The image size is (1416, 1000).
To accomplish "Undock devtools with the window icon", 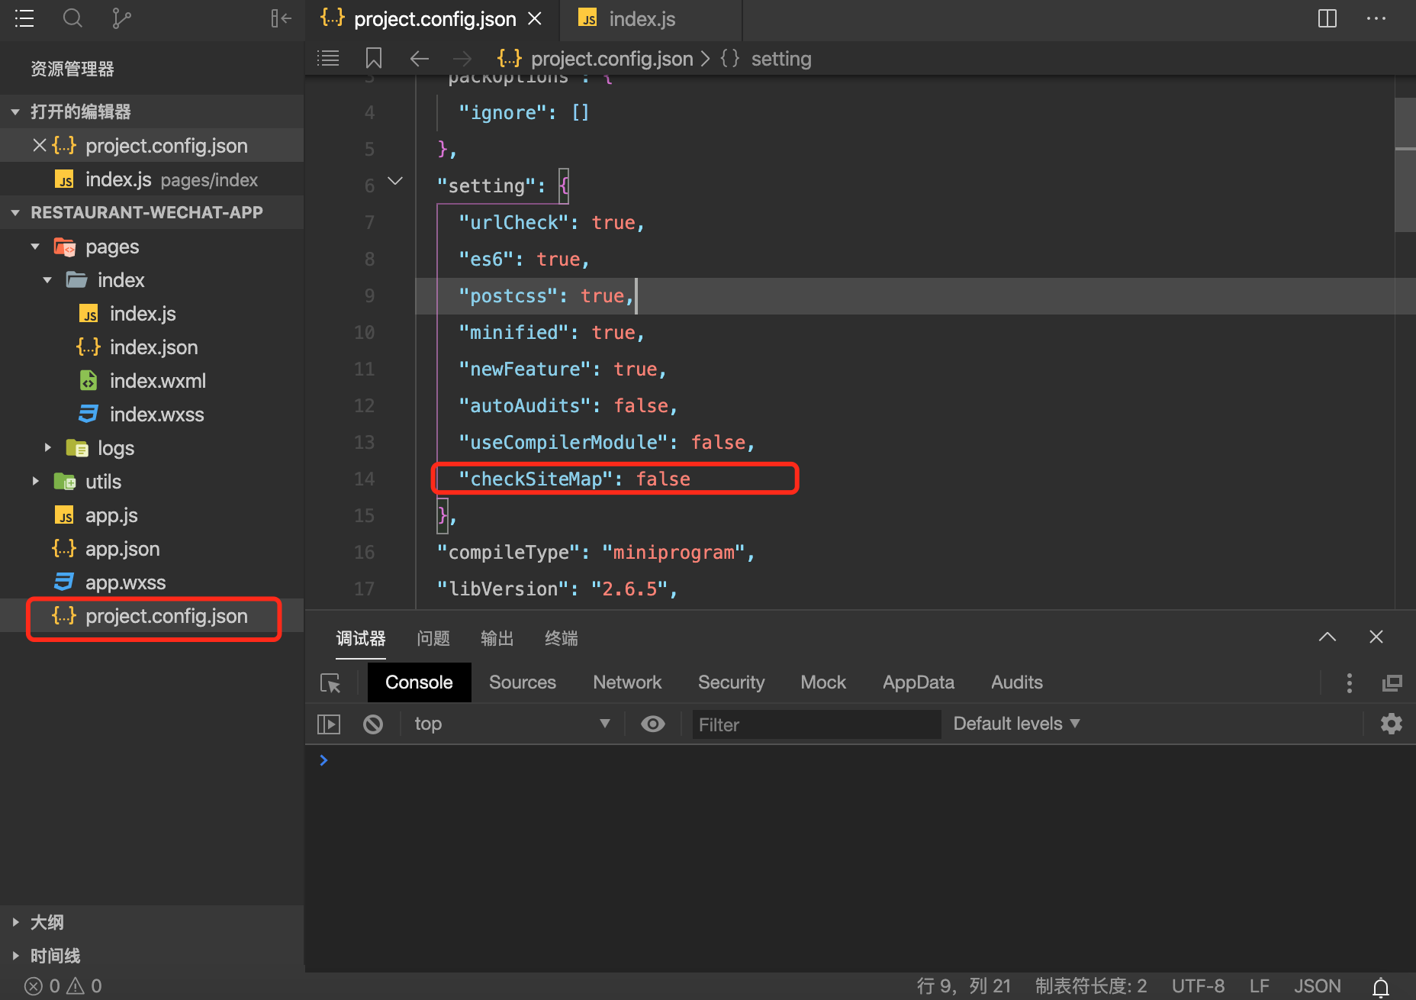I will point(1392,682).
